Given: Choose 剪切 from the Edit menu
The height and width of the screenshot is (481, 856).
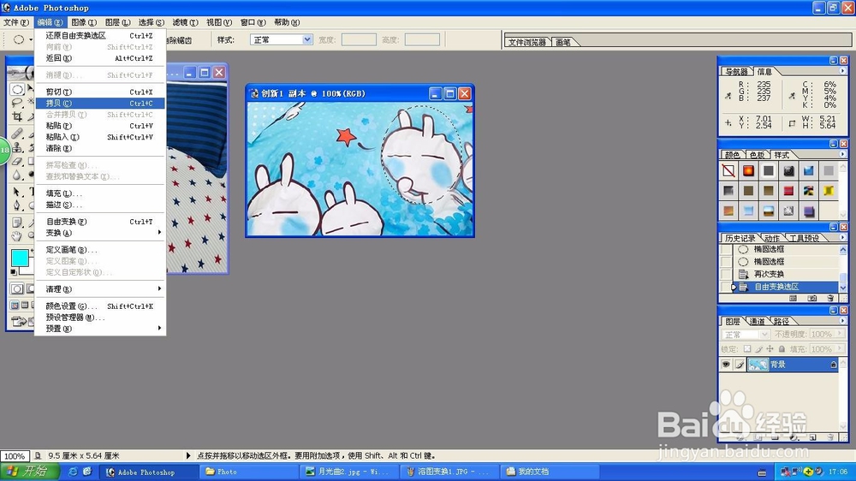Looking at the screenshot, I should (99, 92).
